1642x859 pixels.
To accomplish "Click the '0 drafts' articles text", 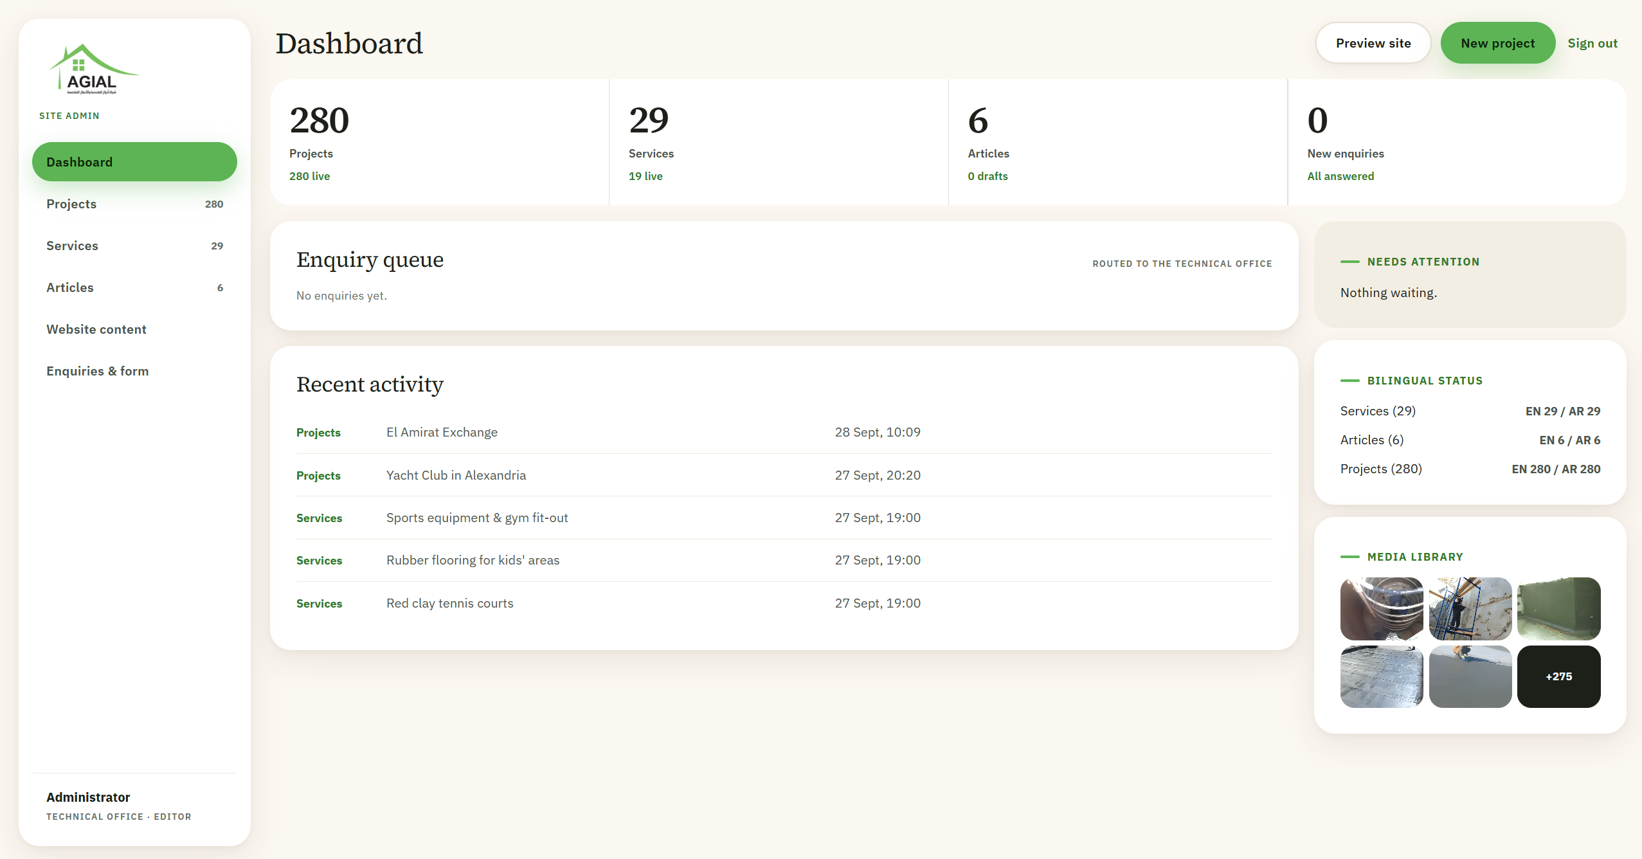I will (988, 176).
